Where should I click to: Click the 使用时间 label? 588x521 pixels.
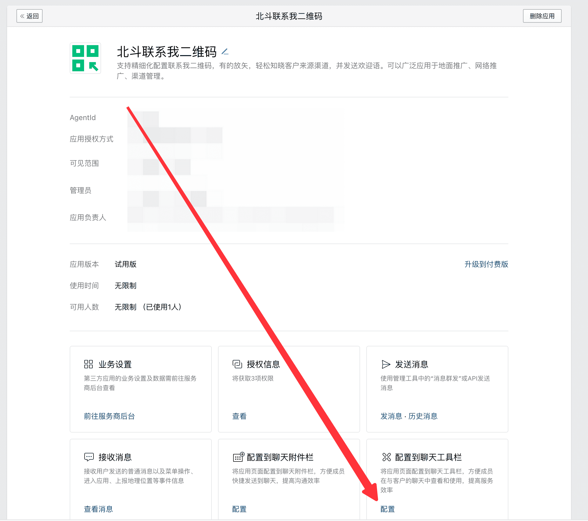pyautogui.click(x=84, y=285)
